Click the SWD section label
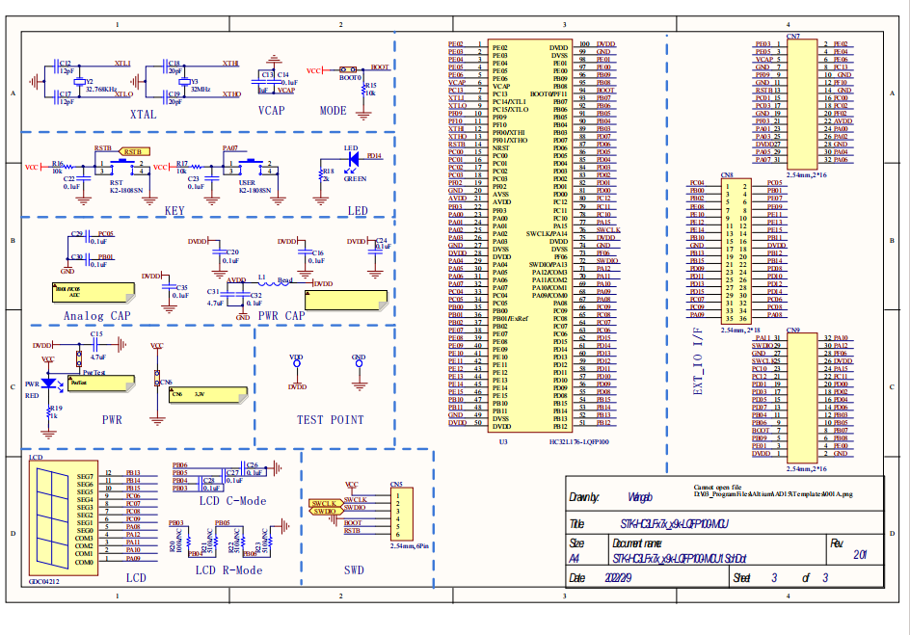Viewport: 910px width, 635px height. tap(354, 570)
